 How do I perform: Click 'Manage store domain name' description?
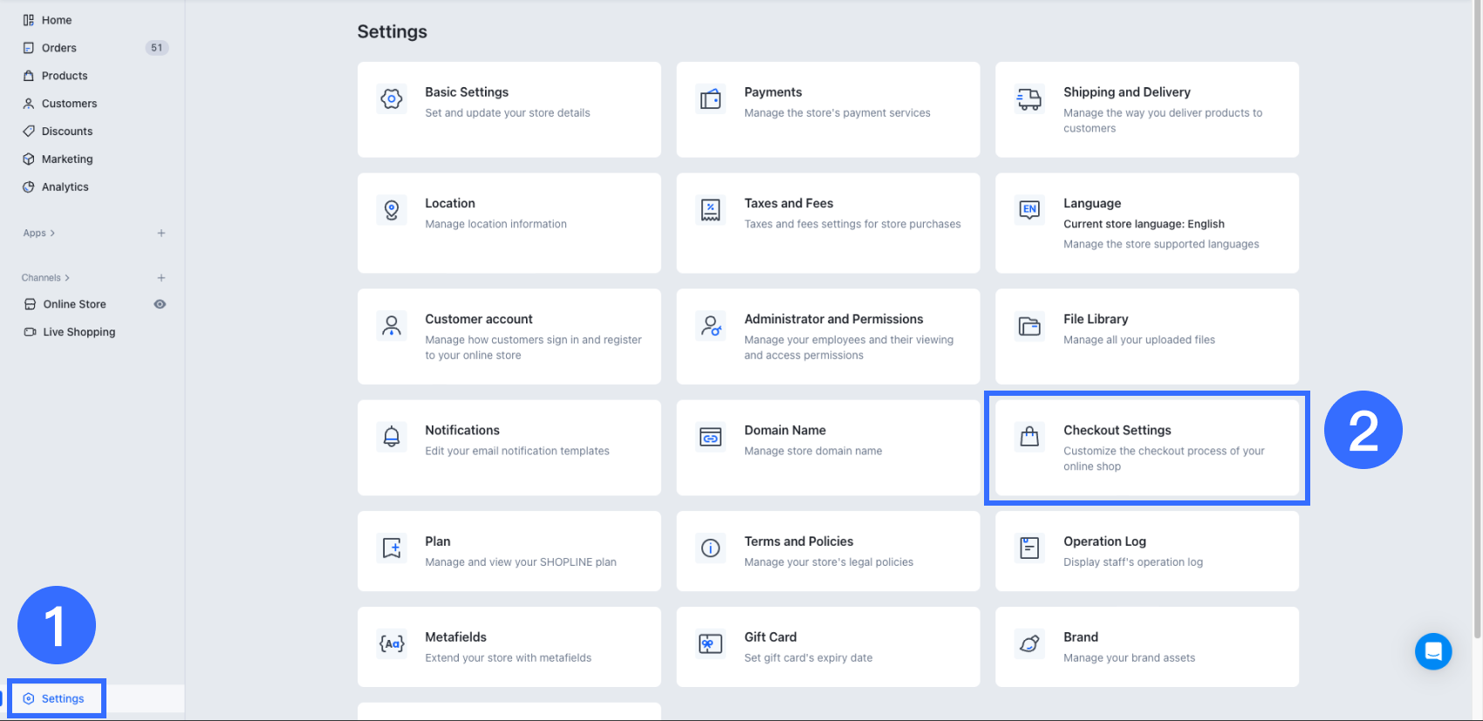point(813,452)
